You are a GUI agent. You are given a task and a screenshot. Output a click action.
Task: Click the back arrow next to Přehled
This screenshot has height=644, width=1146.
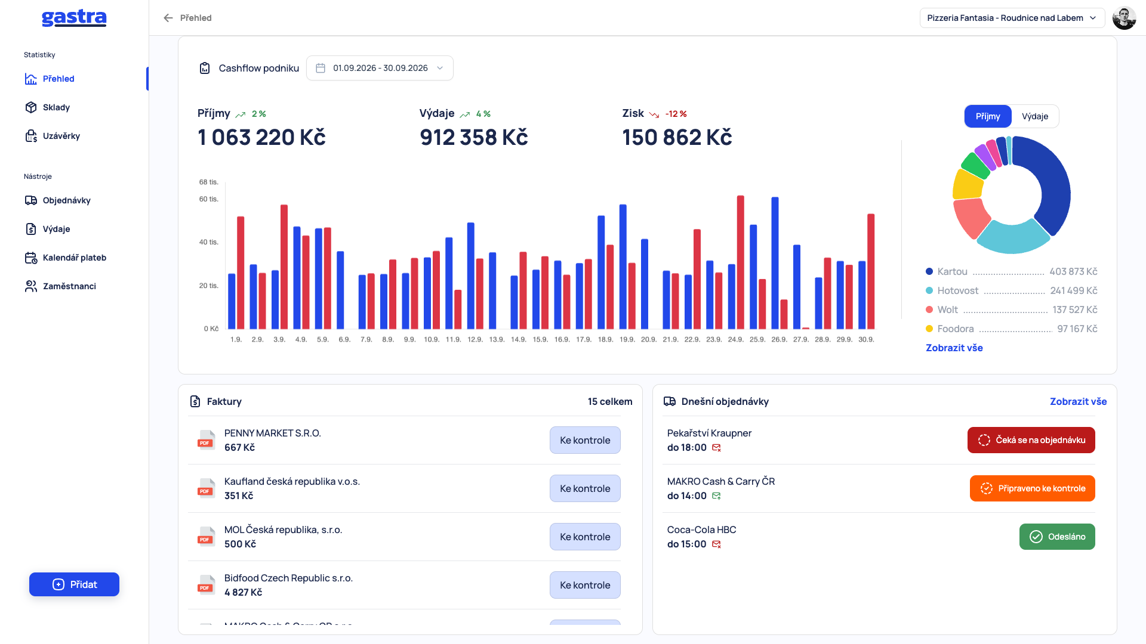pyautogui.click(x=168, y=18)
